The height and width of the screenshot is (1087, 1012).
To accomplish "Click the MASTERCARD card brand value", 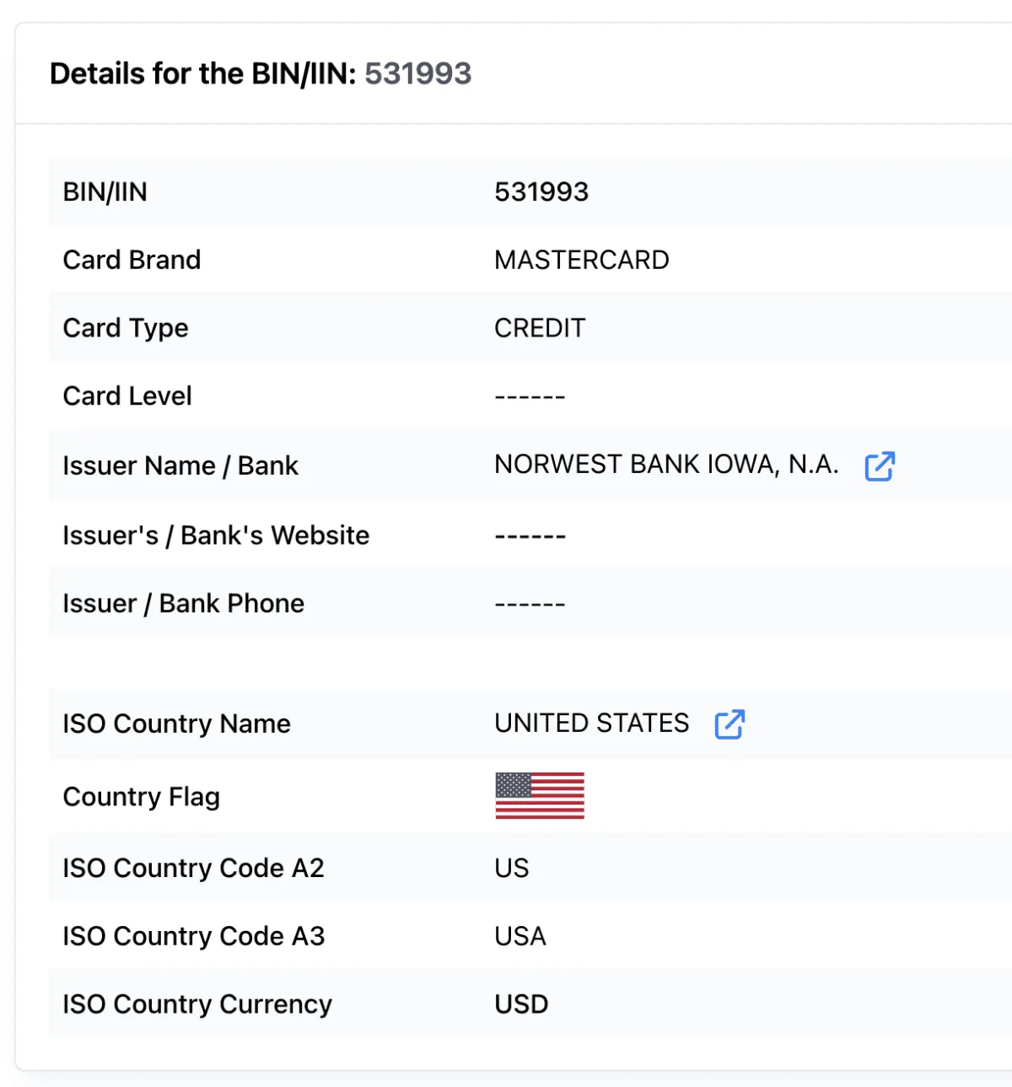I will coord(581,260).
